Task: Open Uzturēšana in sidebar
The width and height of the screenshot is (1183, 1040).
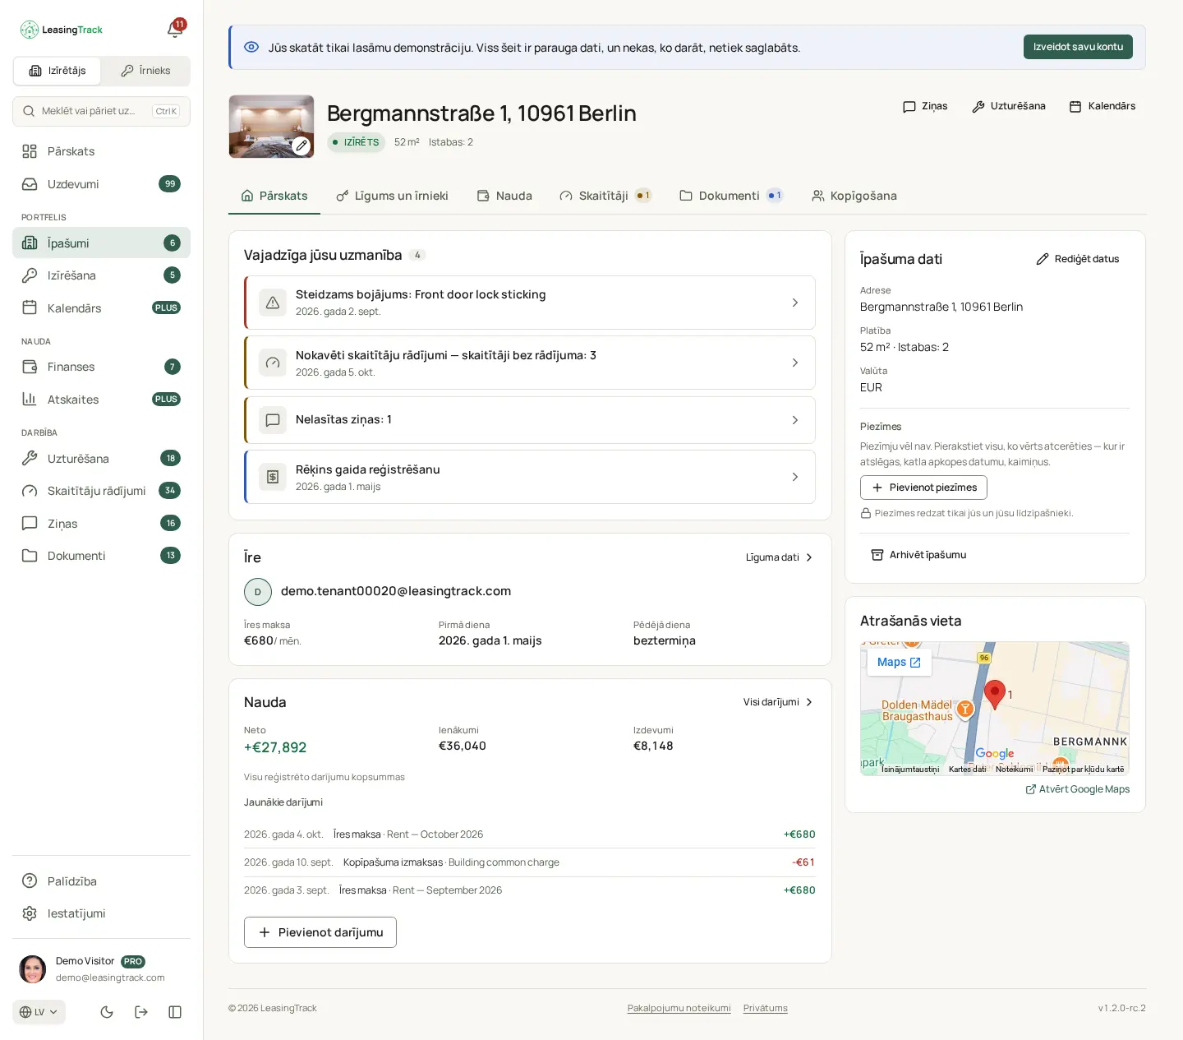Action: point(101,459)
